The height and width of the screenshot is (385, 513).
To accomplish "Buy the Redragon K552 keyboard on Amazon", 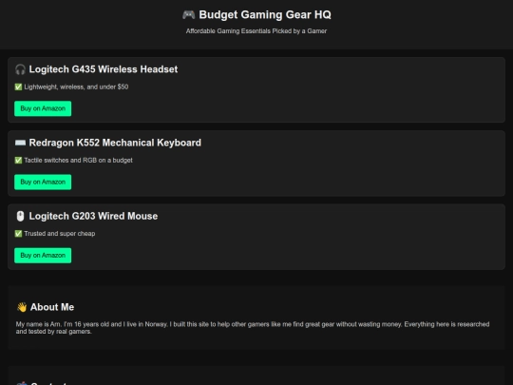I will 43,182.
